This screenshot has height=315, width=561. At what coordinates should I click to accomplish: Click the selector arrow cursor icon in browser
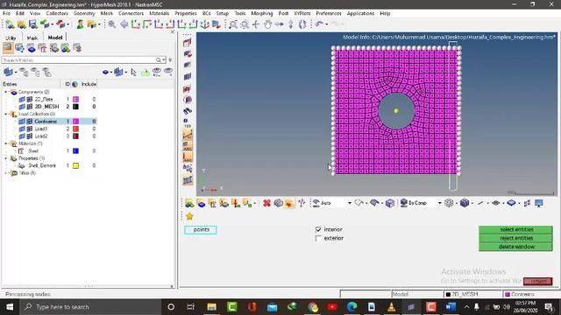coord(133,73)
